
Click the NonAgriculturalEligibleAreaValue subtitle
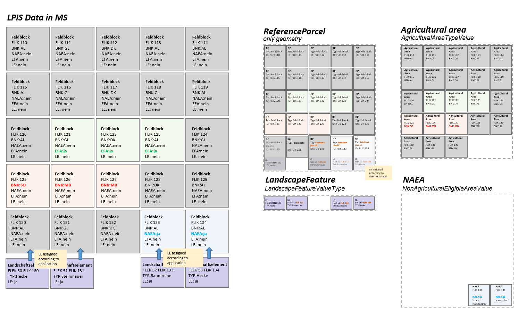click(447, 188)
